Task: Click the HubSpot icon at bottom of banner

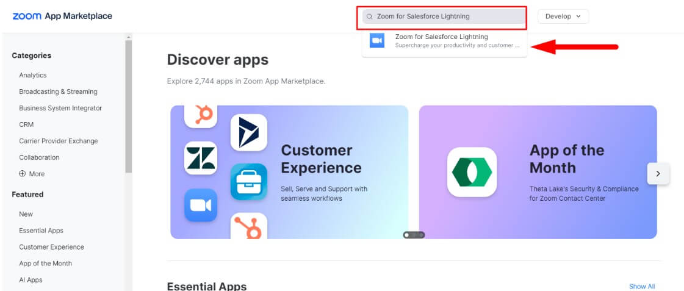Action: tap(249, 226)
